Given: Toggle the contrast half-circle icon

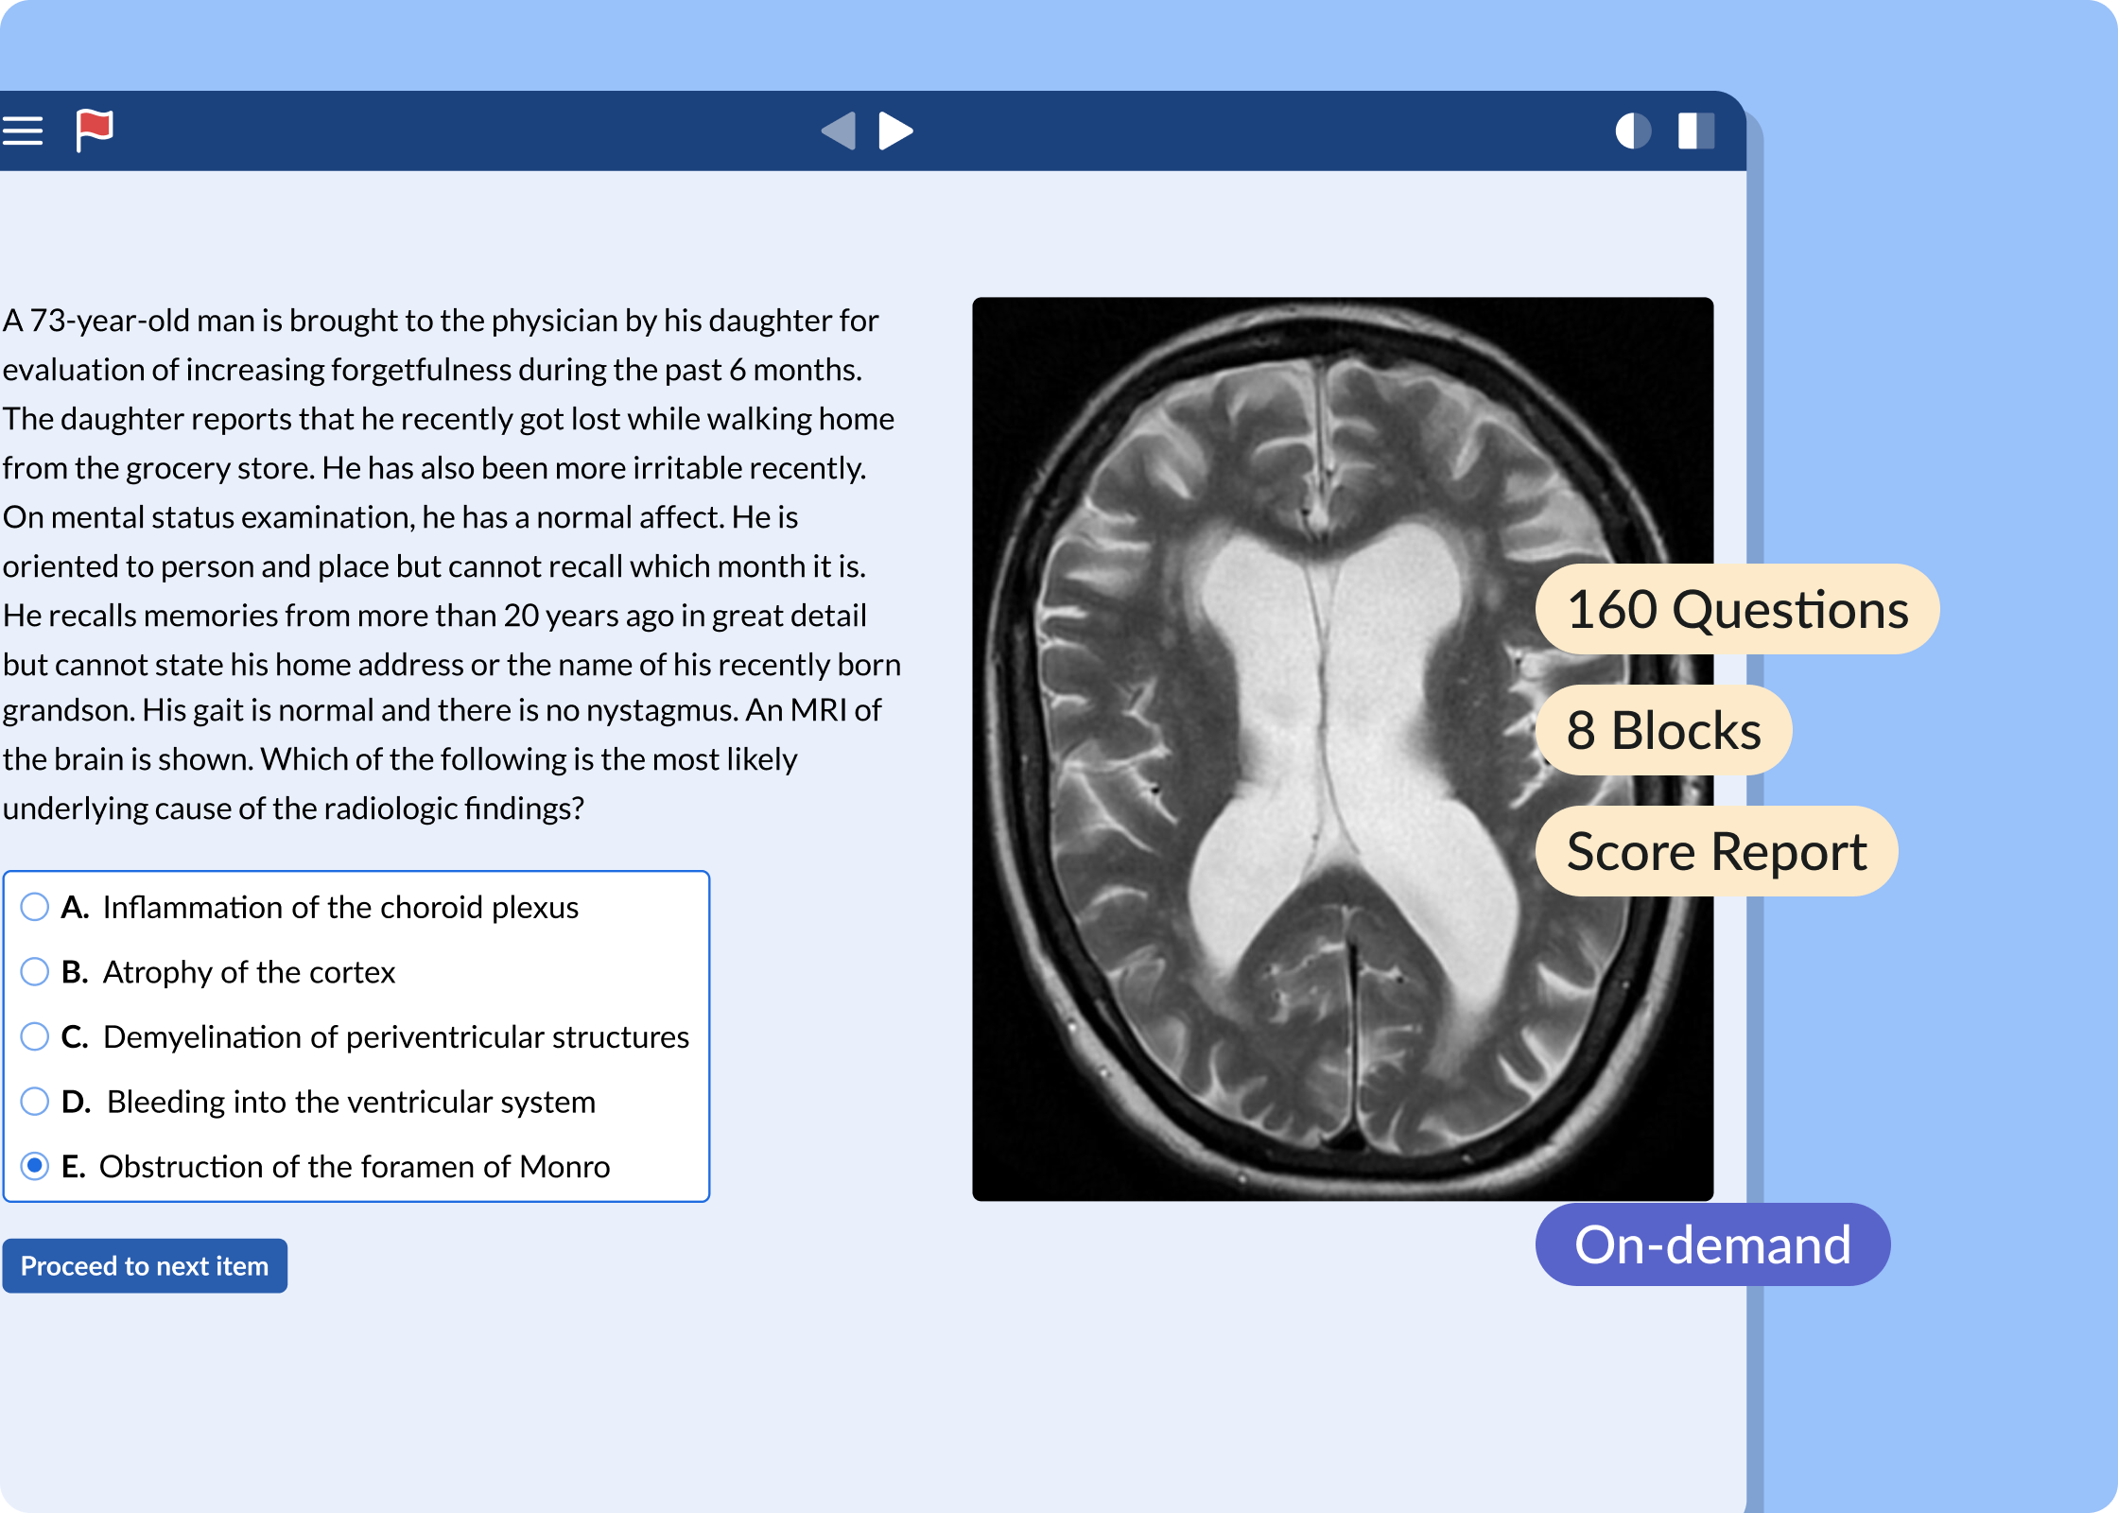Looking at the screenshot, I should click(1633, 130).
